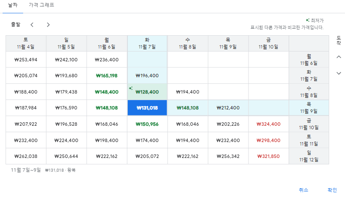
Task: Show later departure dates with right chevron
Action: [48, 25]
